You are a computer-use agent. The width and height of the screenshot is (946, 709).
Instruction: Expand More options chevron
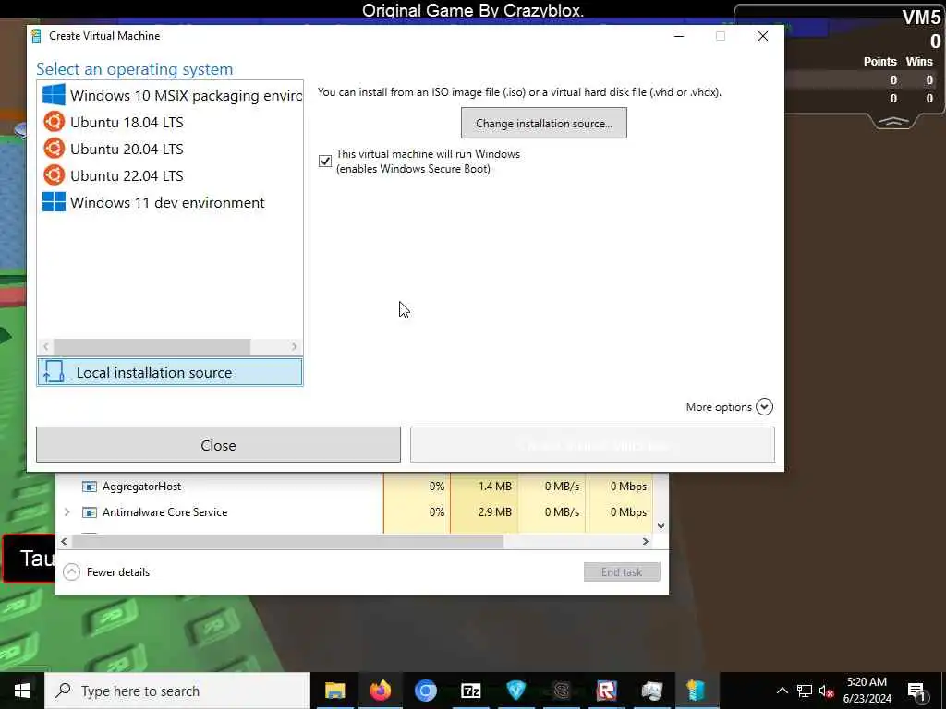[x=764, y=407]
